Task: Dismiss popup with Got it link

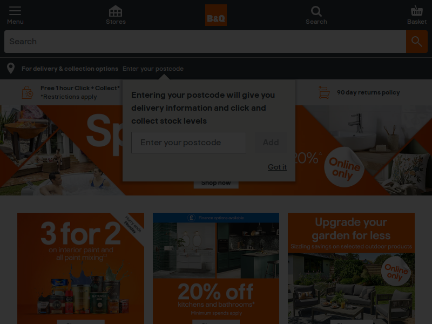Action: click(277, 167)
